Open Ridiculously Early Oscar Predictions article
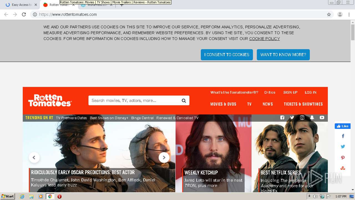355x200 pixels. [83, 172]
